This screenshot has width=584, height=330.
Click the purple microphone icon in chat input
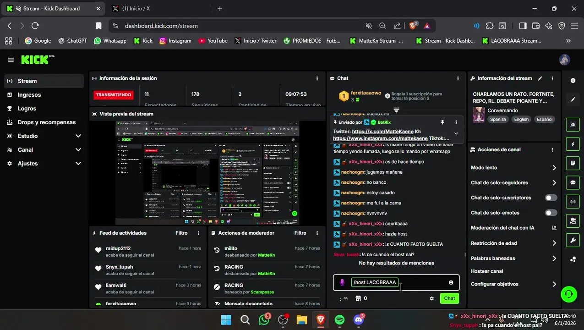pyautogui.click(x=342, y=282)
